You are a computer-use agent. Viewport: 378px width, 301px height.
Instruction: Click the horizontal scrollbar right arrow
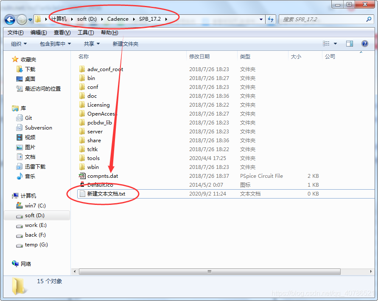371,271
